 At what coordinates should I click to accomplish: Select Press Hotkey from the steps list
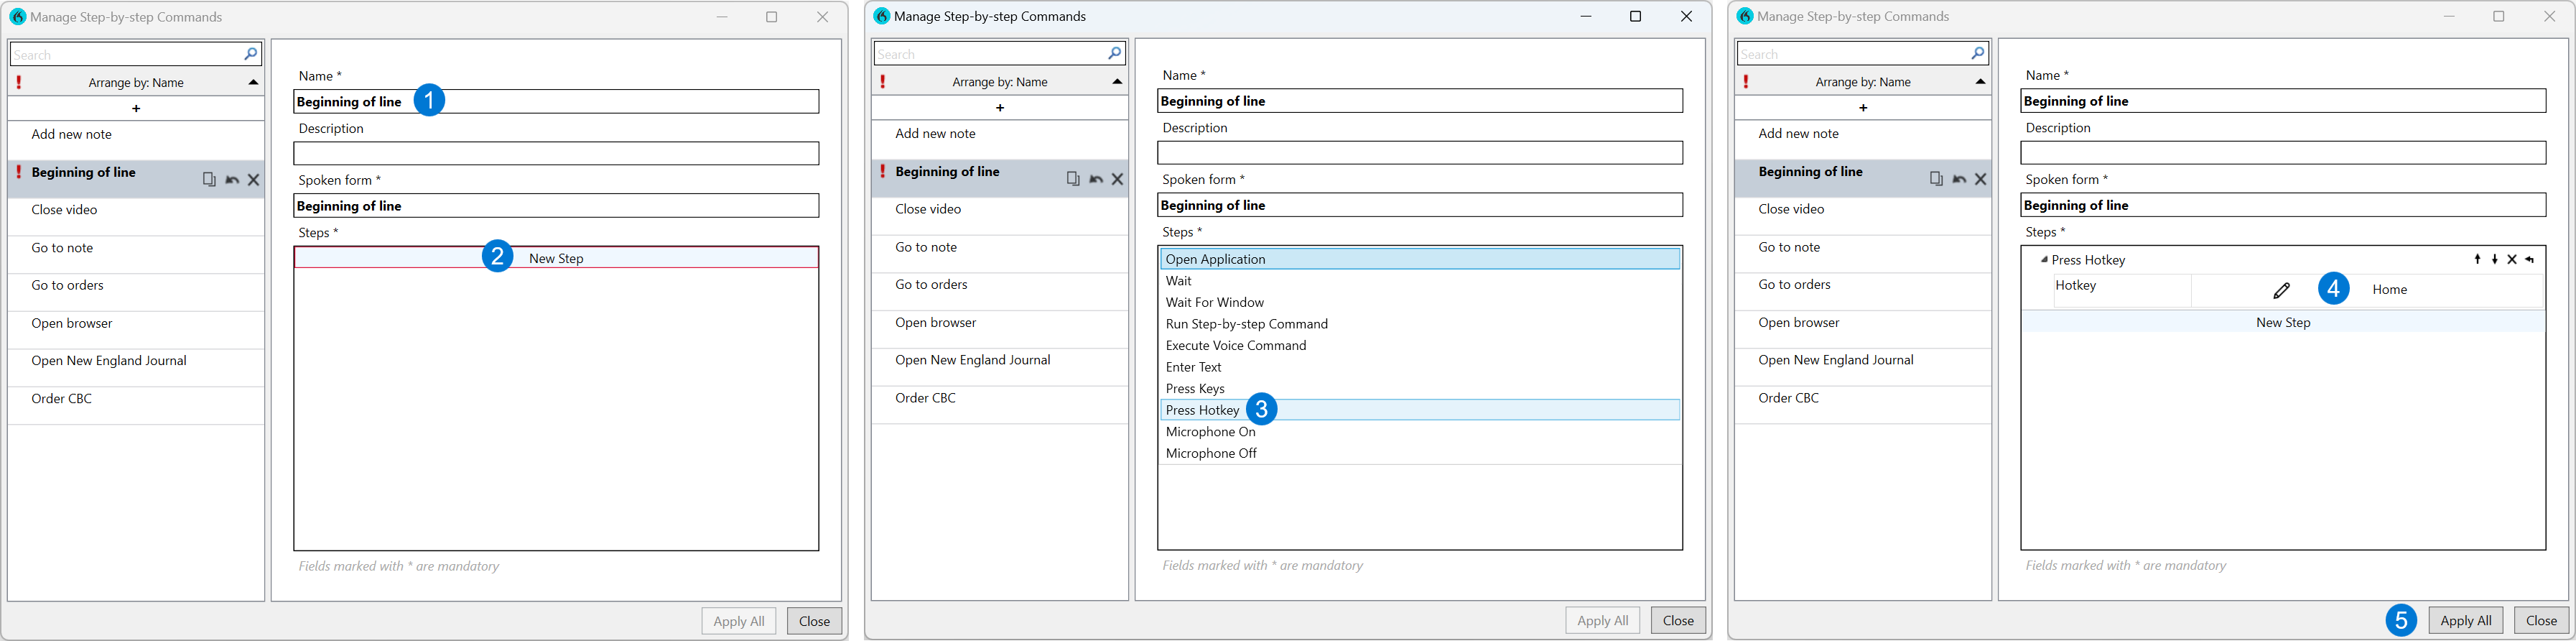1203,410
